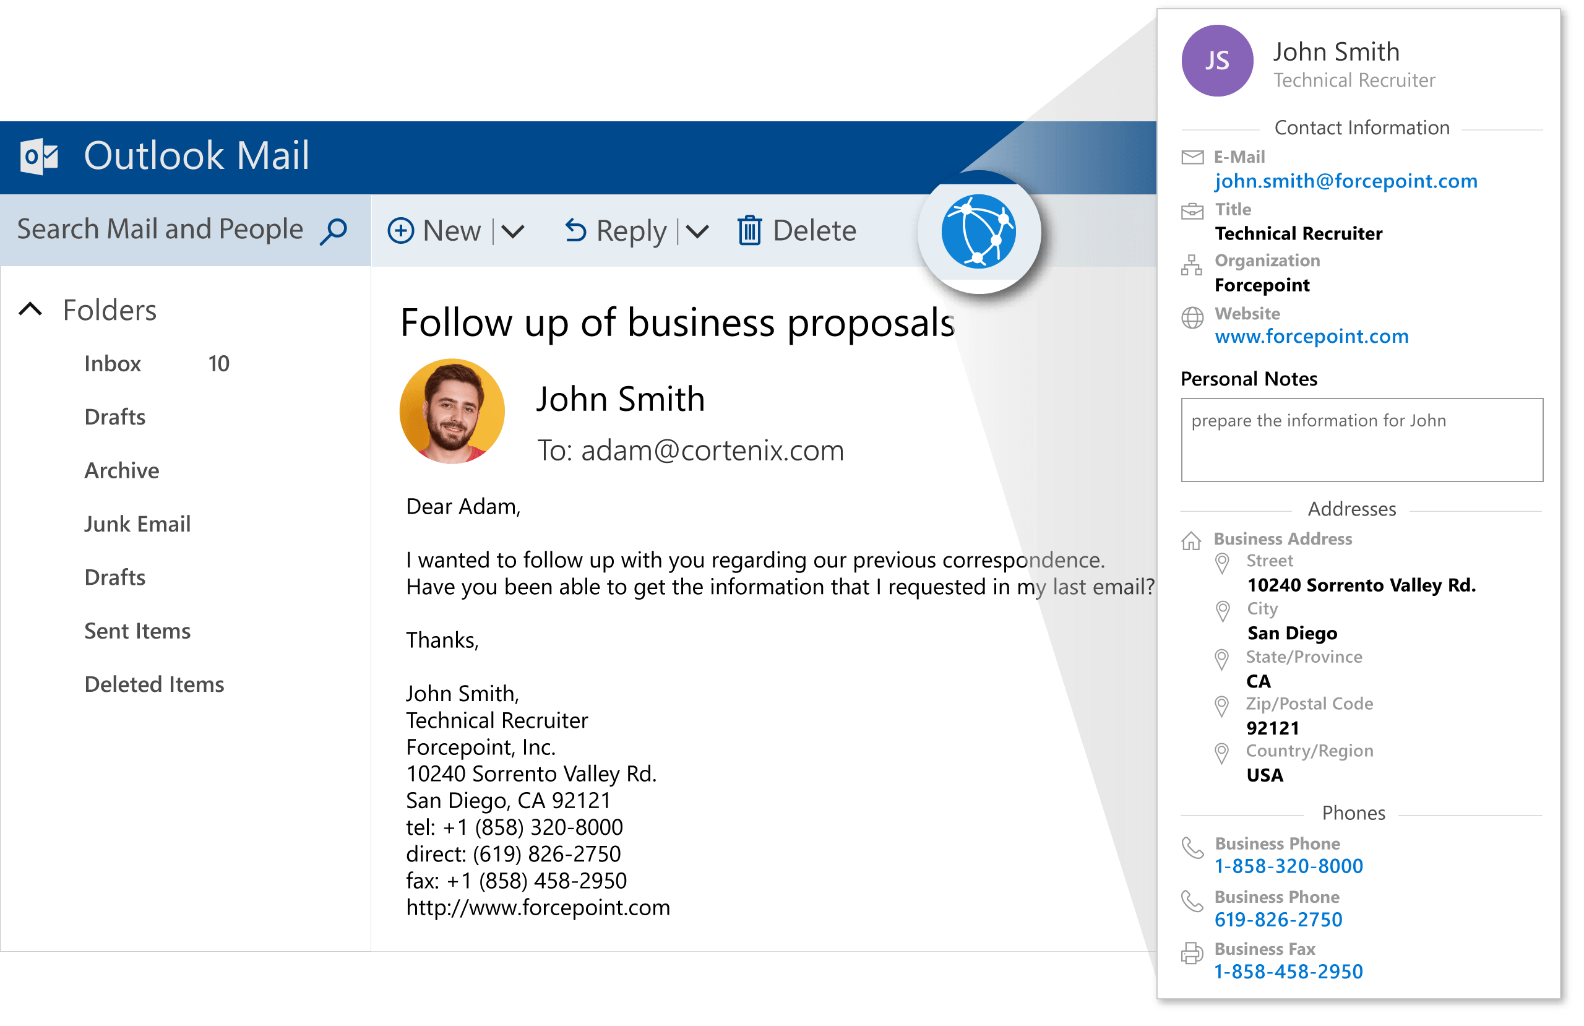The width and height of the screenshot is (1584, 1026).
Task: Open the www.forcepoint.com website link
Action: coord(1311,336)
